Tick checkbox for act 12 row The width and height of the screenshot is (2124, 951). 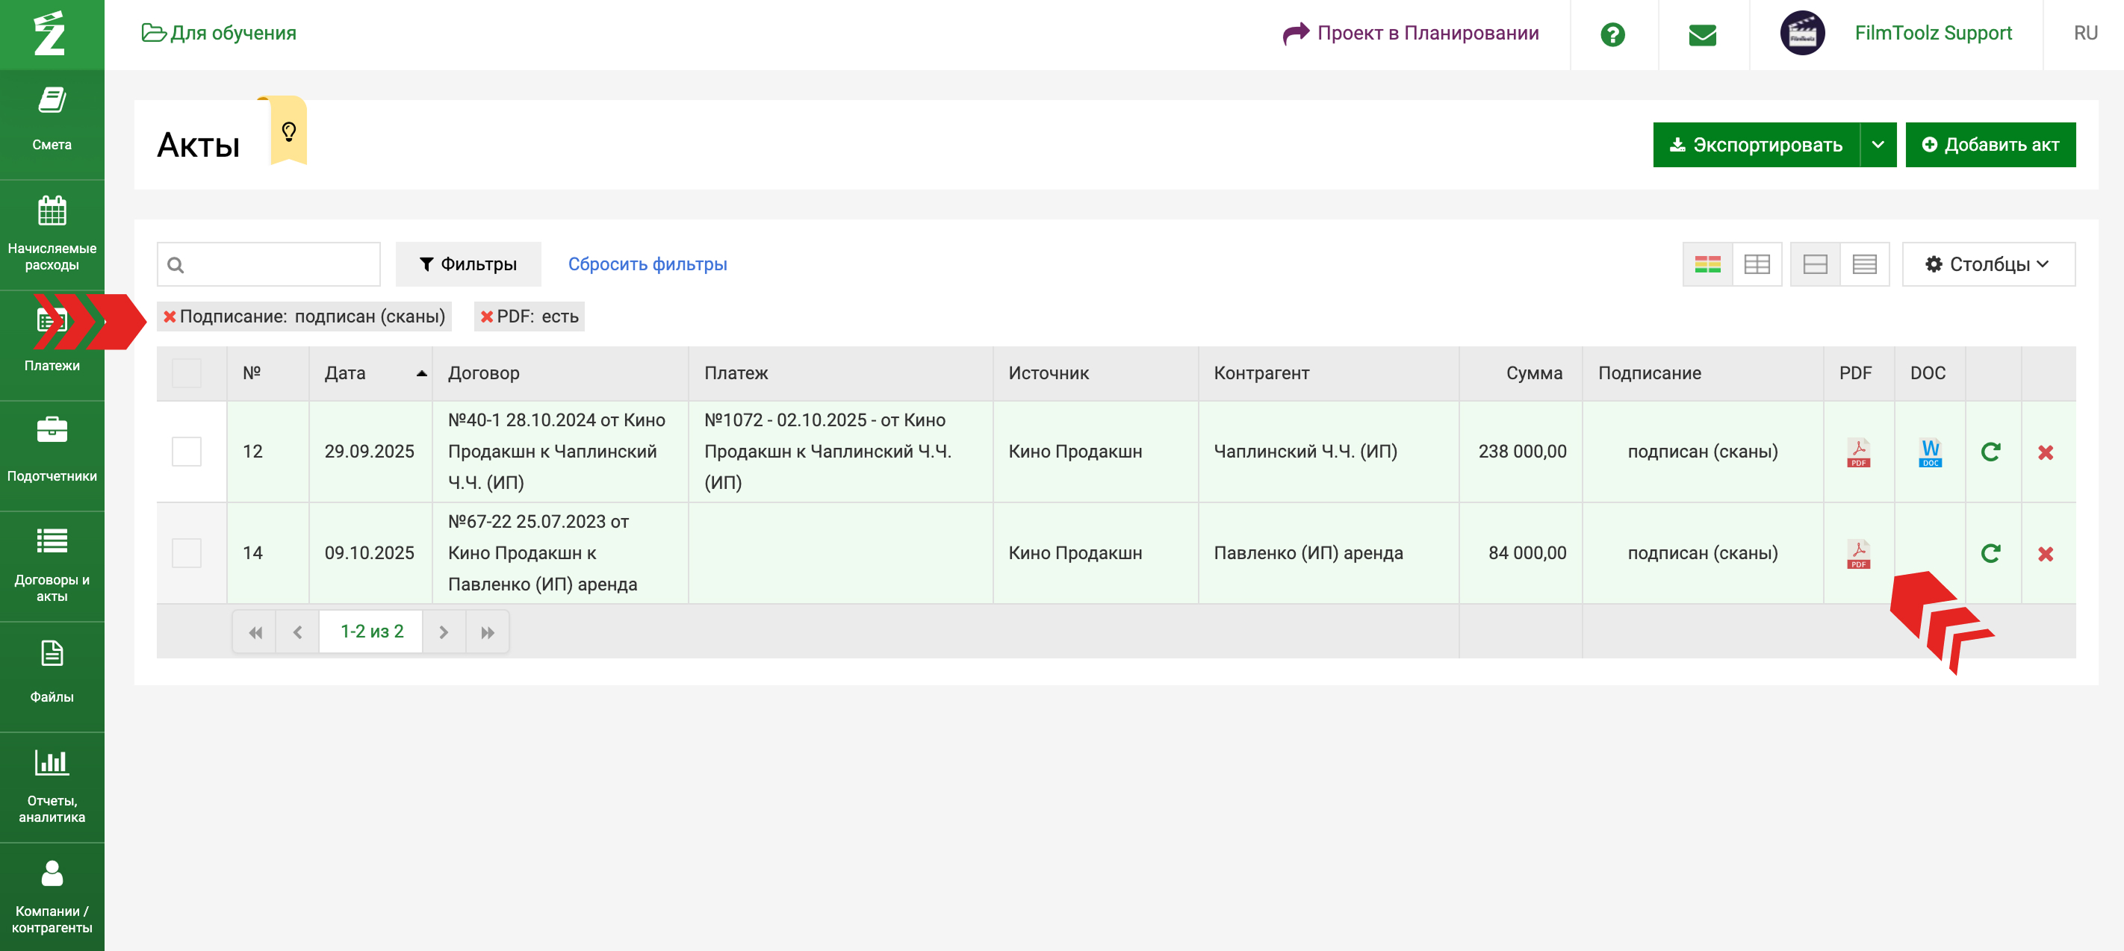(187, 452)
